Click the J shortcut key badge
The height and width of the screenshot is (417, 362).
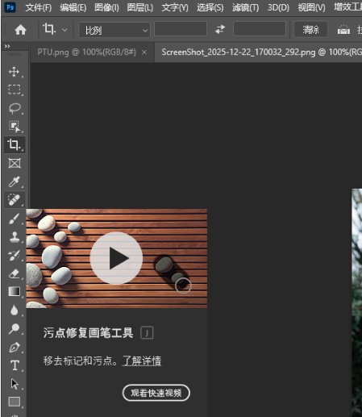coord(147,333)
